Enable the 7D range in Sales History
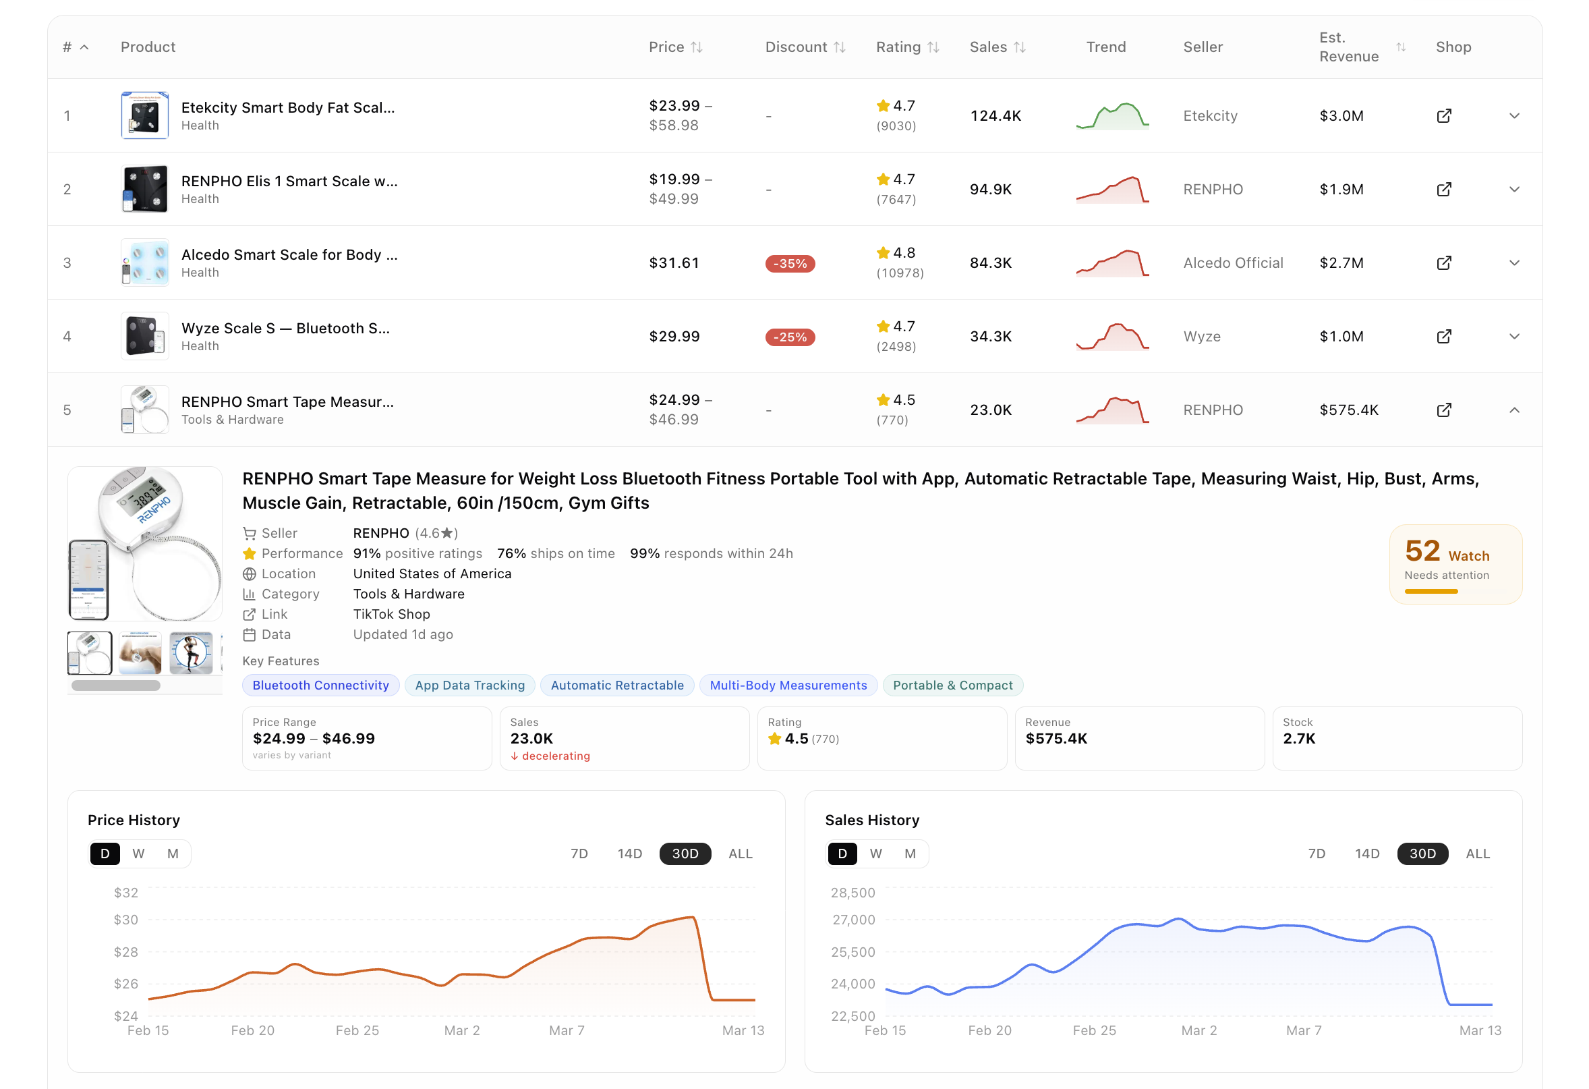 coord(1317,853)
